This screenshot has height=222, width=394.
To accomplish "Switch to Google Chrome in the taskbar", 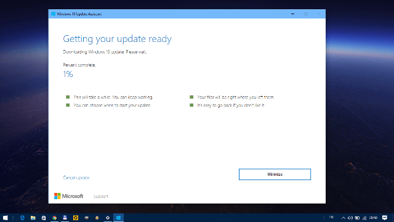I will tap(54, 218).
